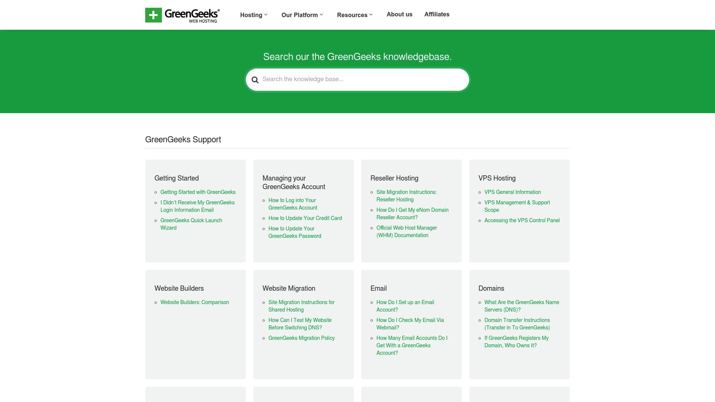Open Website Builders: Comparison article
The height and width of the screenshot is (402, 715).
tap(194, 302)
